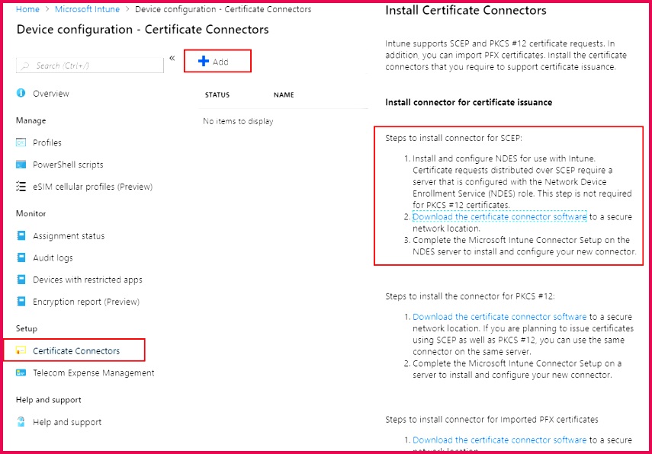Click 'Install Certificate Connectors' heading
This screenshot has height=454, width=652.
(x=466, y=11)
